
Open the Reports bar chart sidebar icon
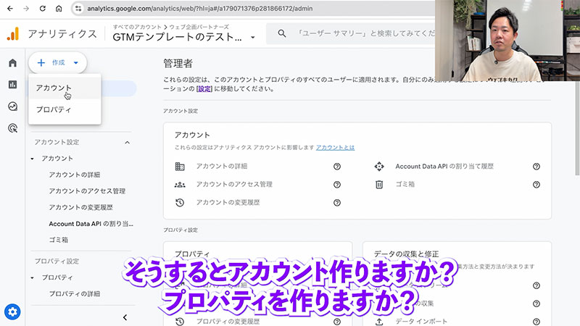(12, 85)
